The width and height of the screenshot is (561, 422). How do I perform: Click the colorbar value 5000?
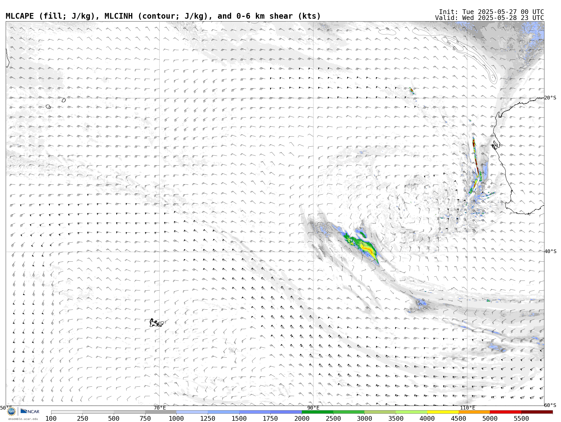pyautogui.click(x=490, y=418)
